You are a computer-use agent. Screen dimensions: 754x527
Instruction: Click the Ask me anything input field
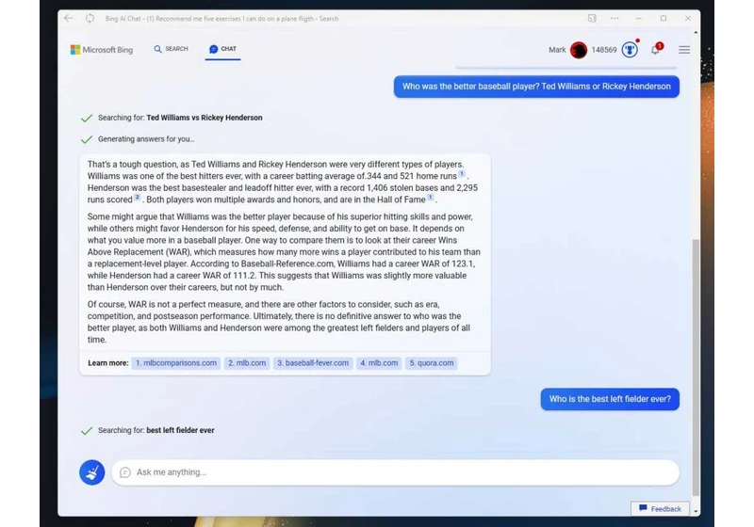coord(395,472)
